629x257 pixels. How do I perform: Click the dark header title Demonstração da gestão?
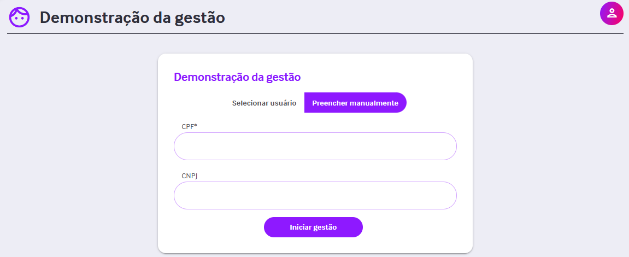pos(132,17)
